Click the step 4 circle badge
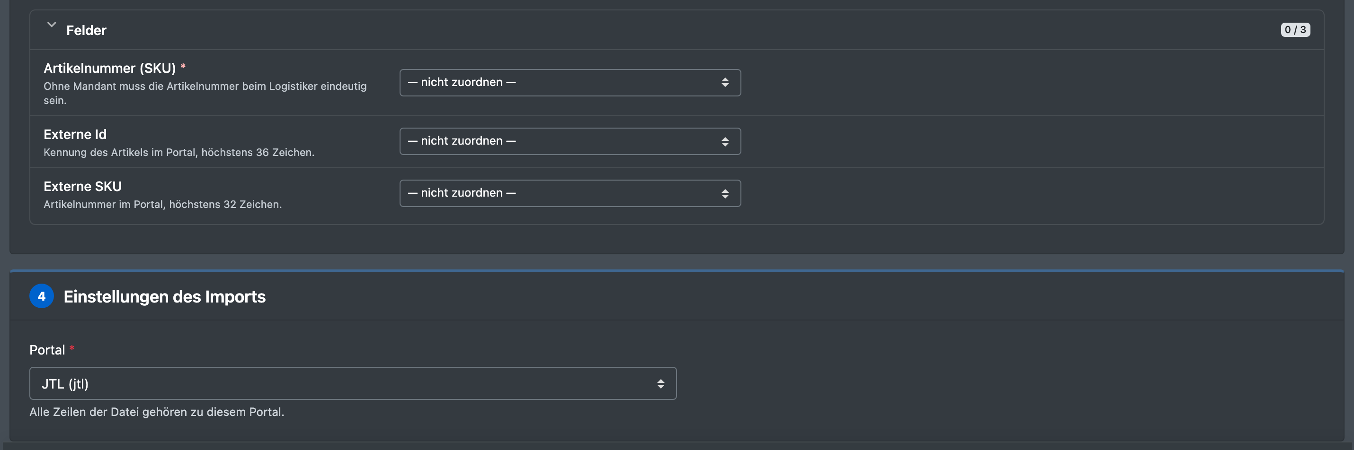The width and height of the screenshot is (1354, 450). point(42,296)
